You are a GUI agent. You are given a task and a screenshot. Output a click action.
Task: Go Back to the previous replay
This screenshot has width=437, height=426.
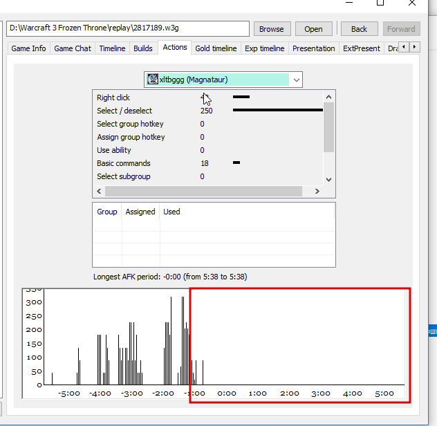tap(359, 29)
